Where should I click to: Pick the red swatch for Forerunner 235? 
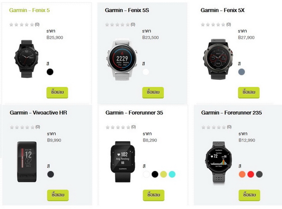point(251,174)
